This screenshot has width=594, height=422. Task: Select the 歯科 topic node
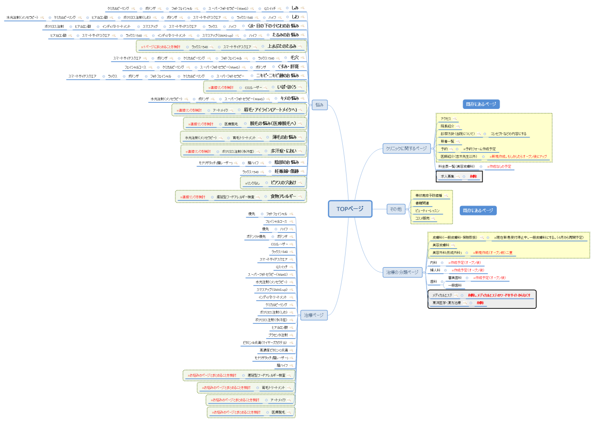(x=433, y=281)
